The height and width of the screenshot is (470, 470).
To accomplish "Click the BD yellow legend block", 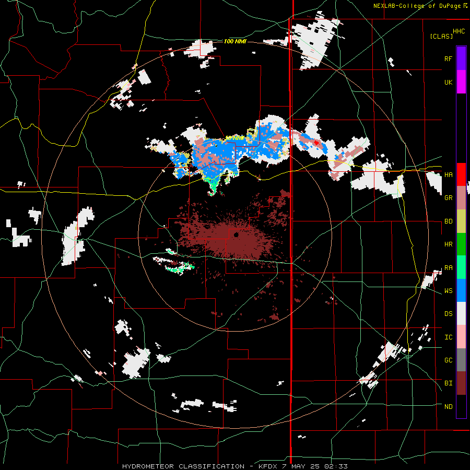I will tap(461, 221).
